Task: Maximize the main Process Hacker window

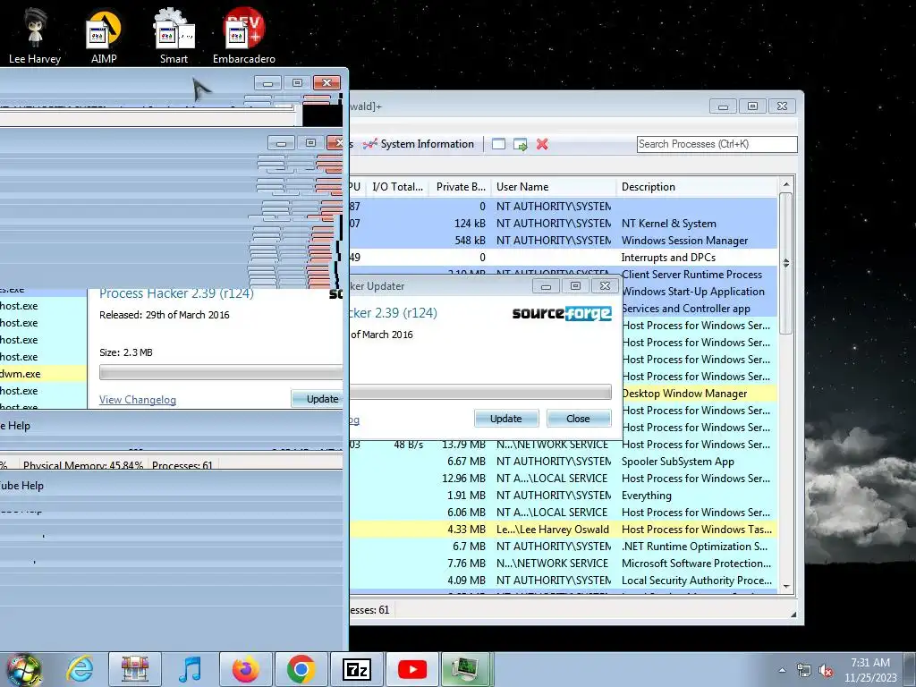Action: tap(752, 106)
